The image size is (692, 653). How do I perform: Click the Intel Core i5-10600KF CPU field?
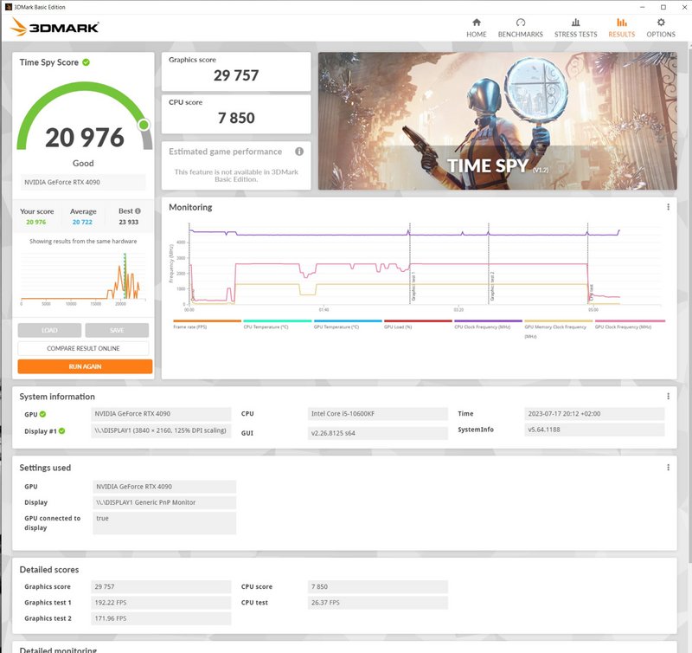[x=377, y=414]
